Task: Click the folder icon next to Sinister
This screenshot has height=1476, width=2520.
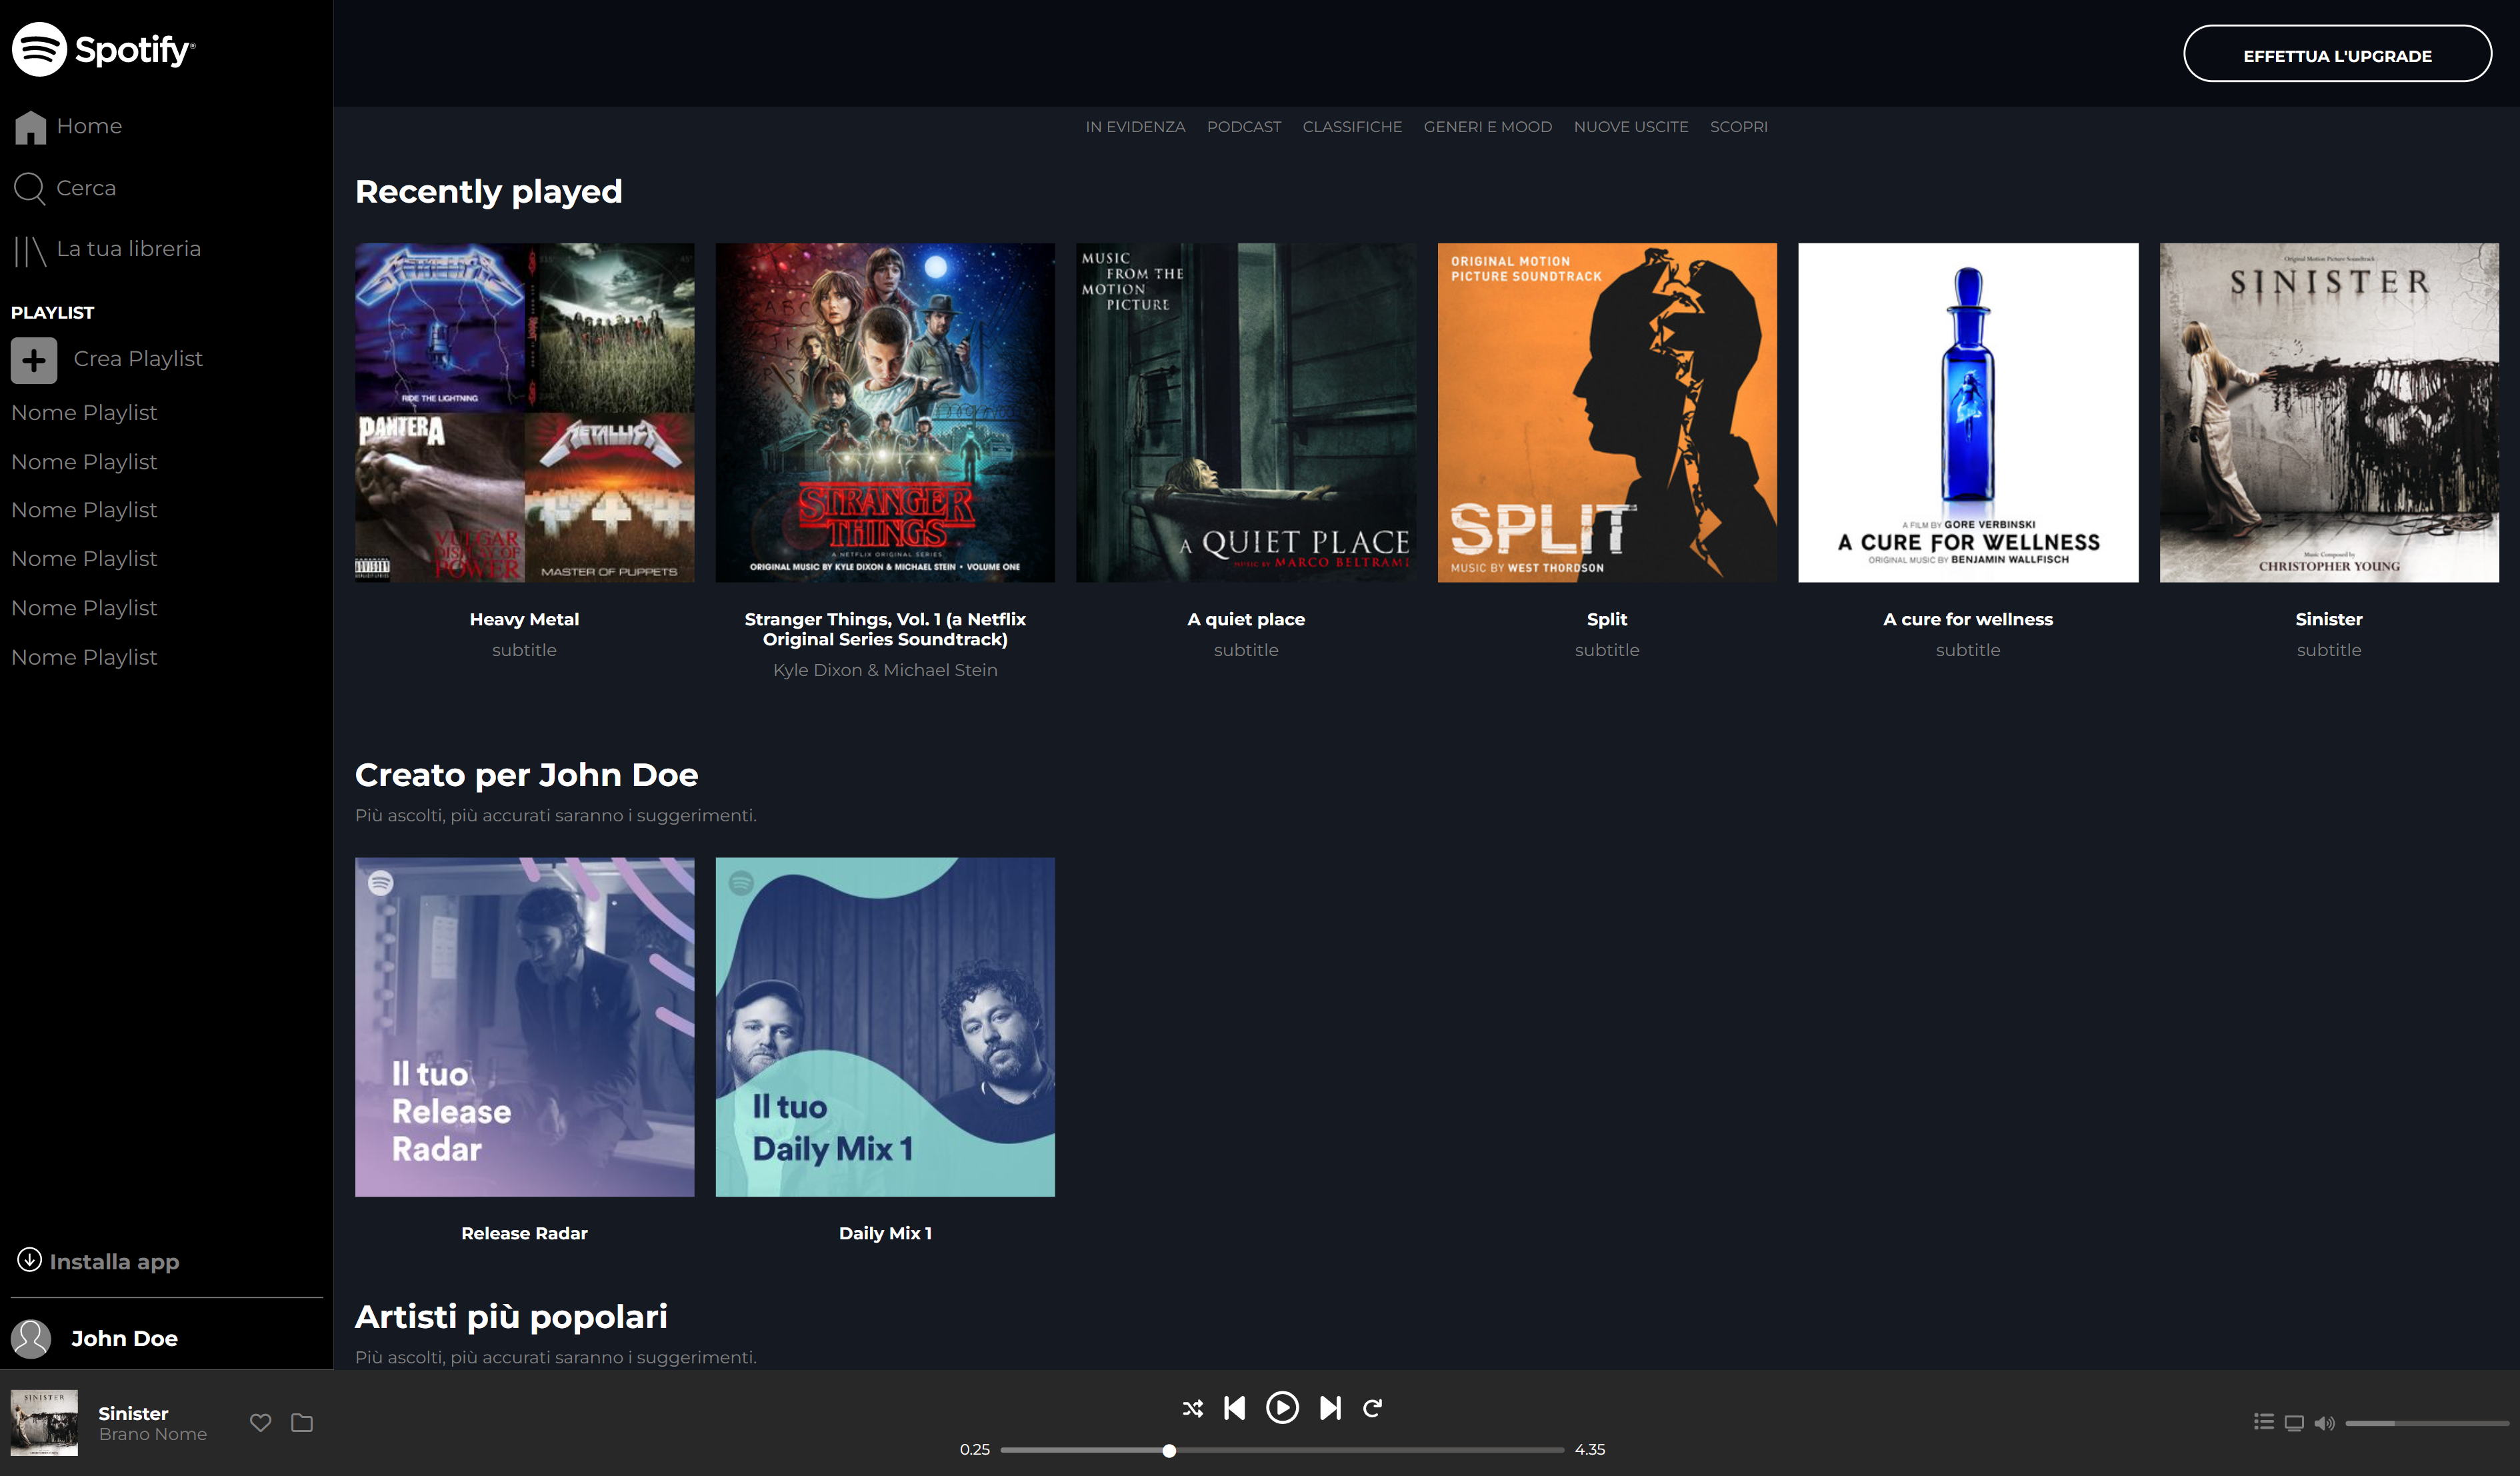Action: click(302, 1422)
